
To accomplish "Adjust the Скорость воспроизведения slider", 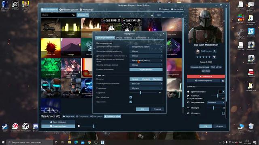I will [218, 96].
